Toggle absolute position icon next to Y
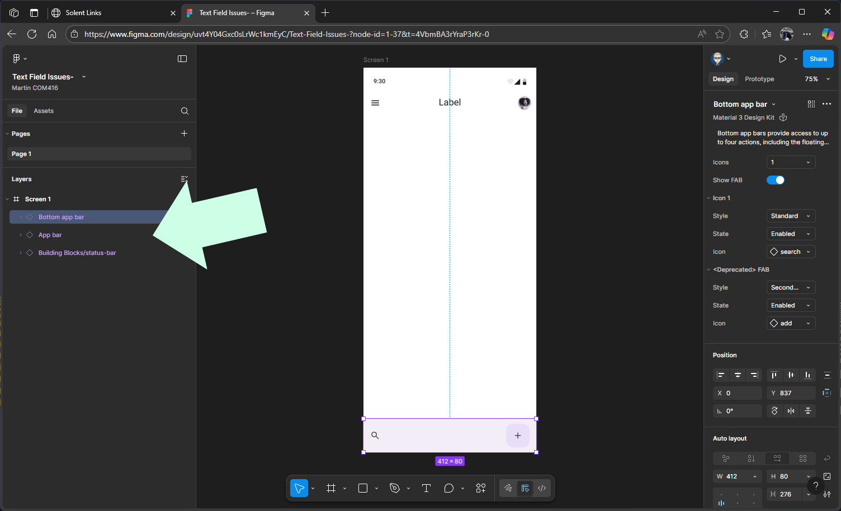The width and height of the screenshot is (841, 511). pyautogui.click(x=827, y=393)
